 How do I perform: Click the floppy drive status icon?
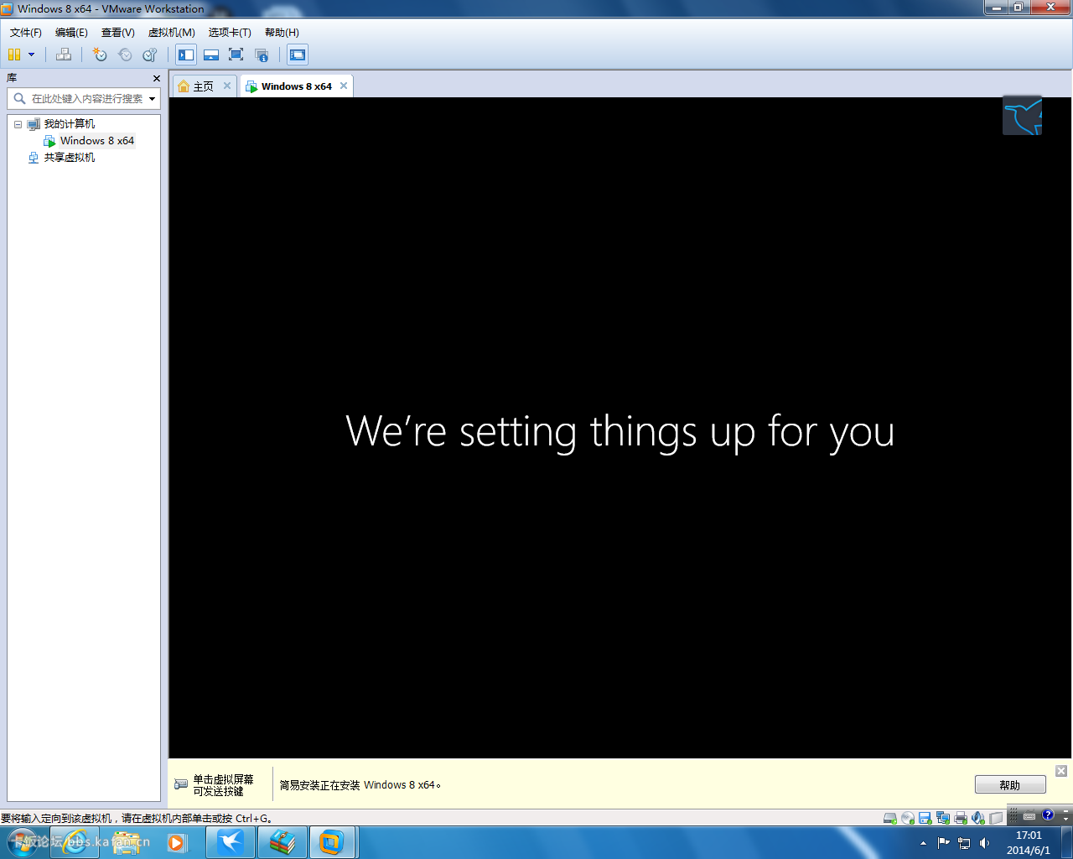[x=925, y=818]
